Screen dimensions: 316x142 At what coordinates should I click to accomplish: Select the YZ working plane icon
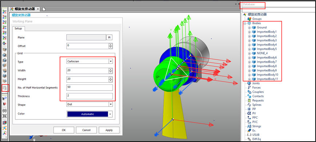point(4,22)
